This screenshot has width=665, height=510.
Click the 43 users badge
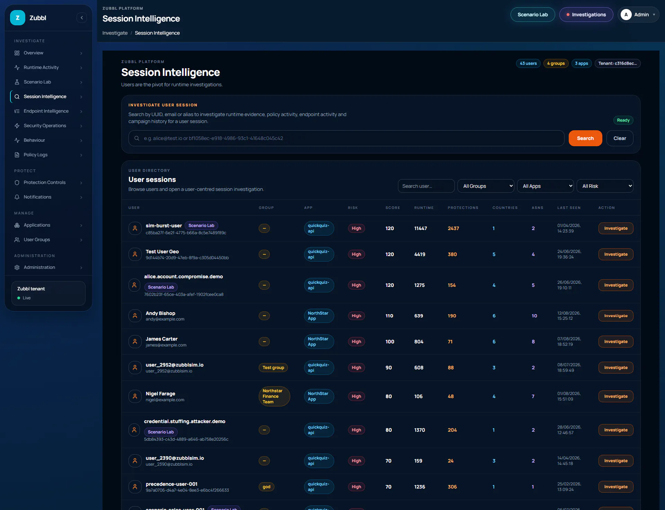(x=528, y=63)
